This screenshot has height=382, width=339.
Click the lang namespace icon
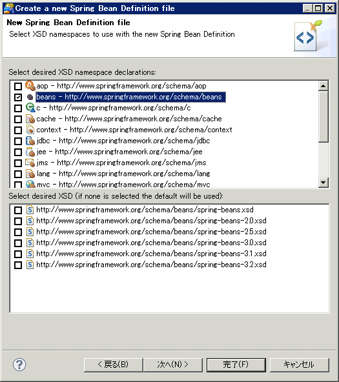[x=30, y=174]
